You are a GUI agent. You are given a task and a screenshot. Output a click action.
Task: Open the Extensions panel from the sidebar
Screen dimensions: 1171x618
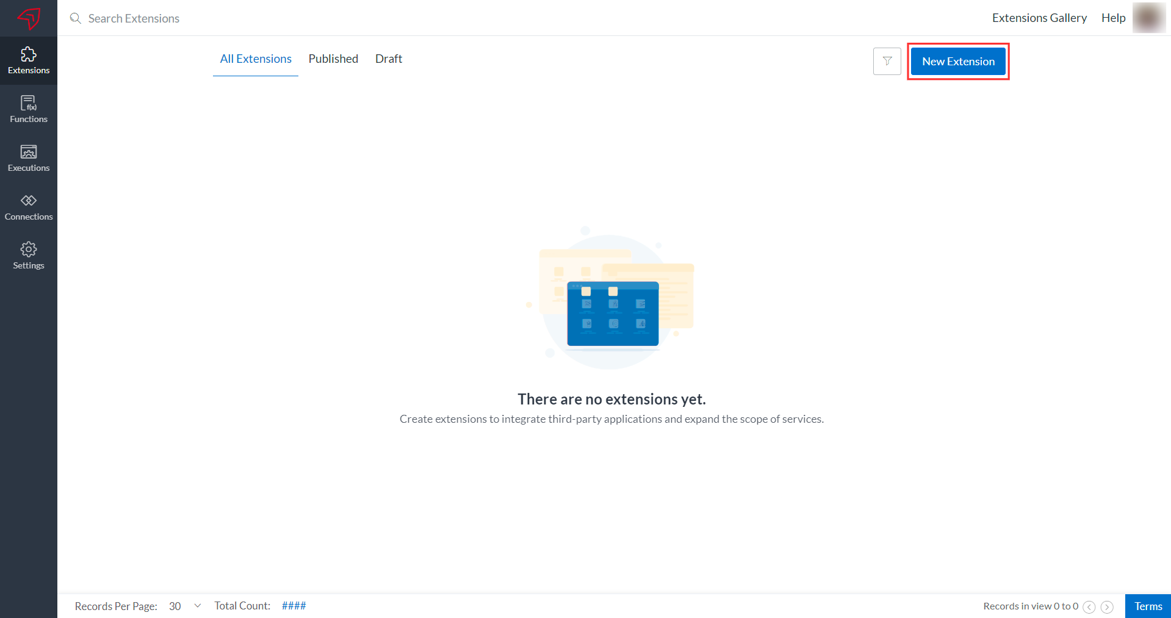click(29, 59)
